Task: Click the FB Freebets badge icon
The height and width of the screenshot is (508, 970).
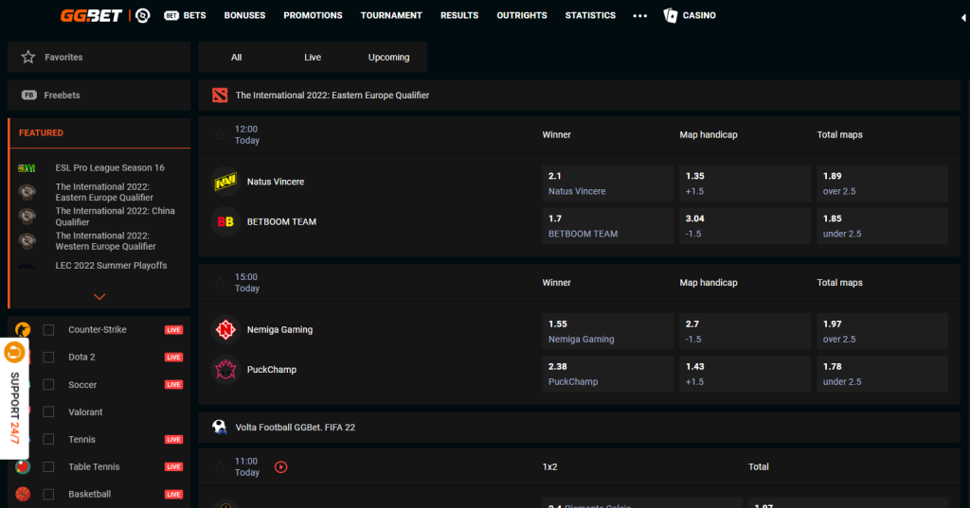Action: [x=29, y=96]
